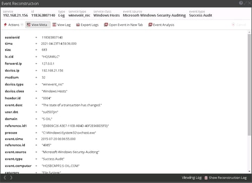
Task: Click Open Event in New Tab
Action: [x=123, y=25]
